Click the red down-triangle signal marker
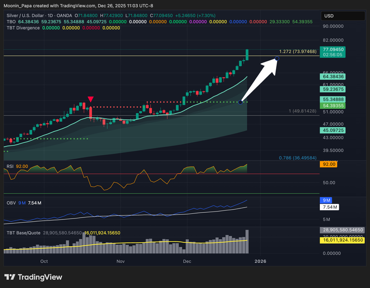 click(91, 100)
